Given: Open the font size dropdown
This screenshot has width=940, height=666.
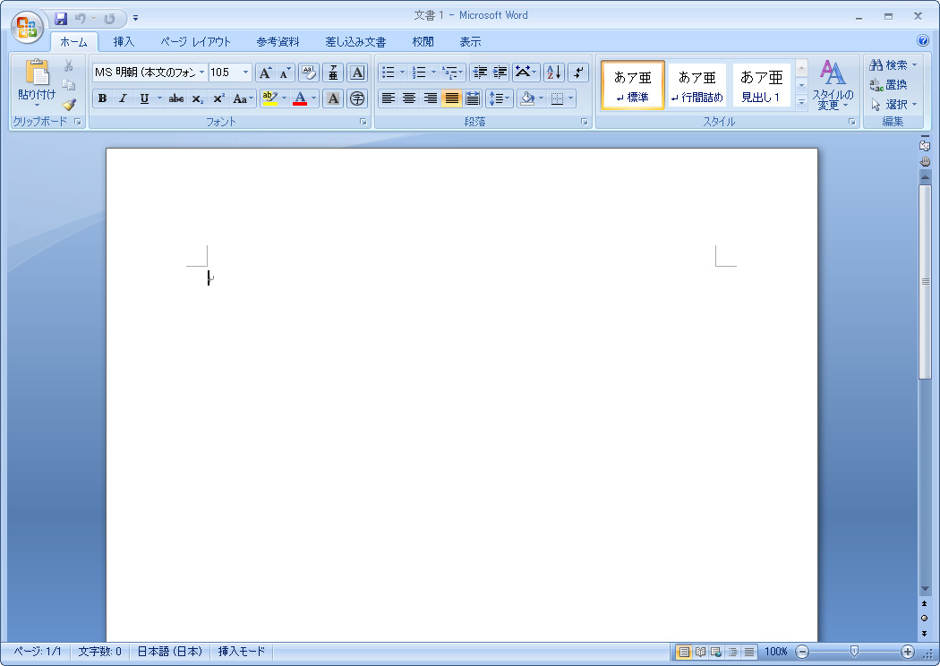Looking at the screenshot, I should pyautogui.click(x=245, y=73).
